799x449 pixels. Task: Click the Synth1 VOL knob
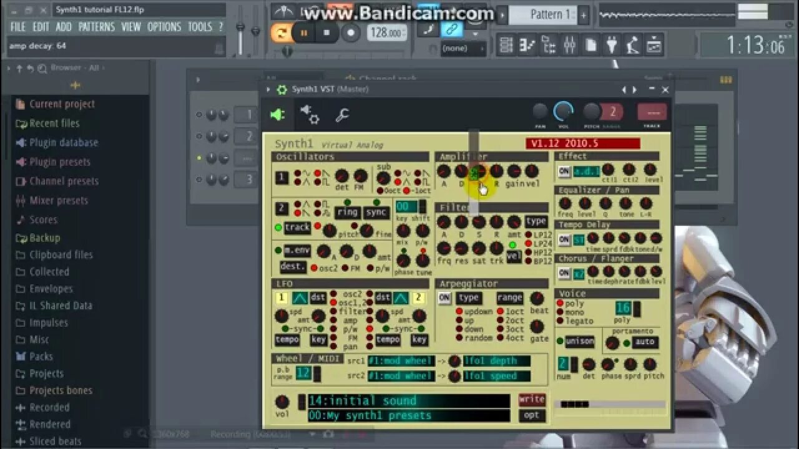coord(563,112)
